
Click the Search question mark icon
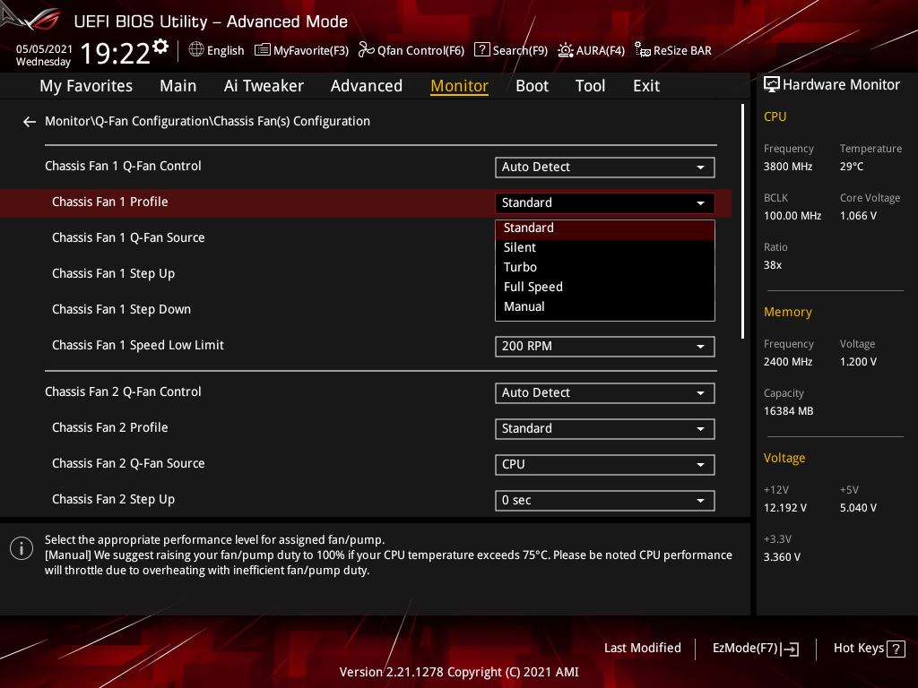(481, 50)
